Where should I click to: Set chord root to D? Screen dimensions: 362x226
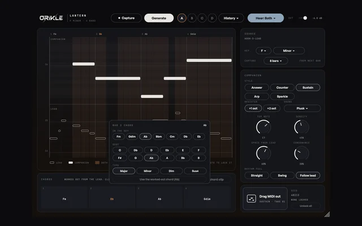tap(151, 150)
